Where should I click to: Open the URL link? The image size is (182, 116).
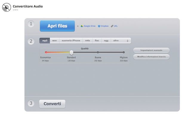click(116, 26)
